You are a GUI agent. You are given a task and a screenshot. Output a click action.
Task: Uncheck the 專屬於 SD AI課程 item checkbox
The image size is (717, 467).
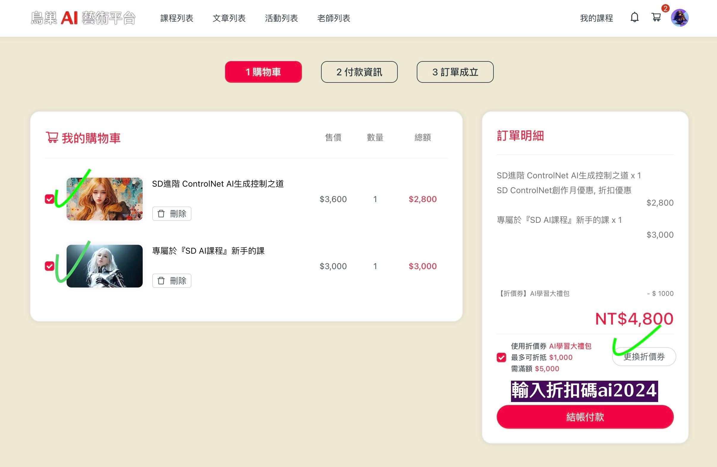point(49,266)
